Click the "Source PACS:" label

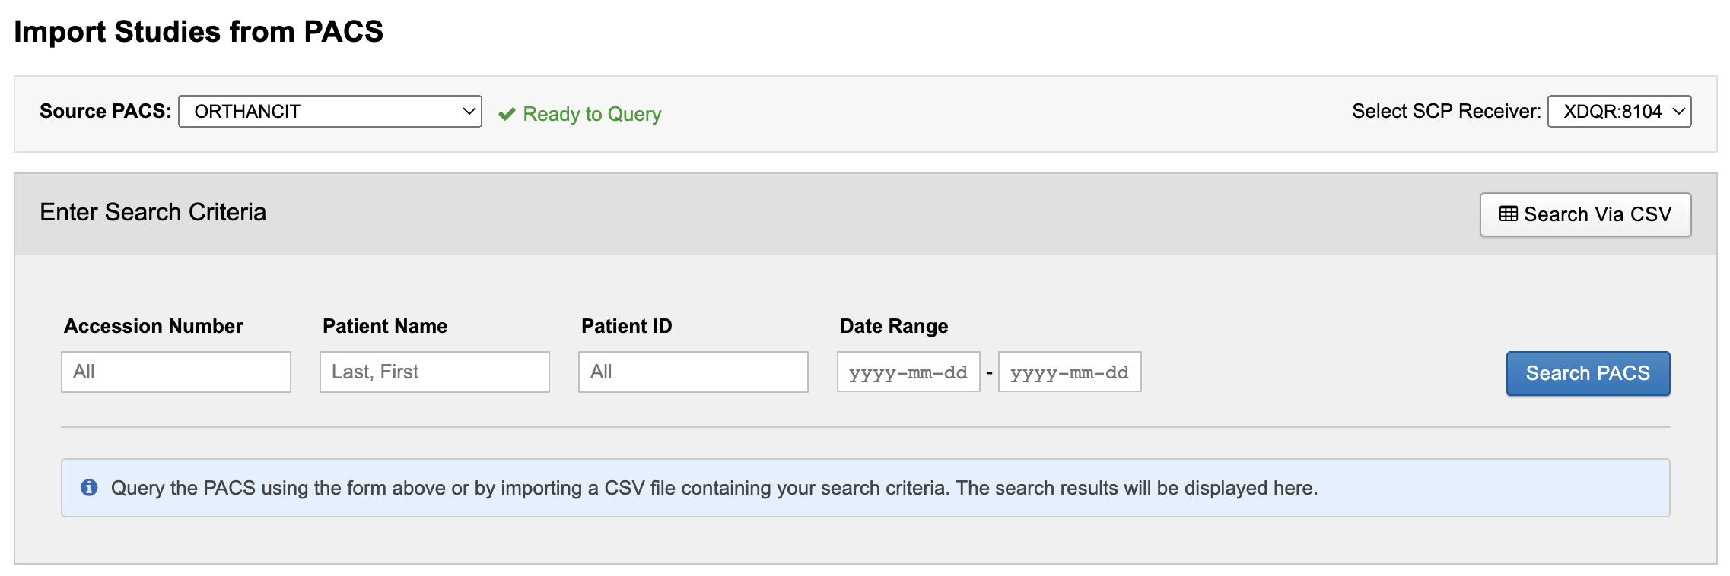pos(105,111)
